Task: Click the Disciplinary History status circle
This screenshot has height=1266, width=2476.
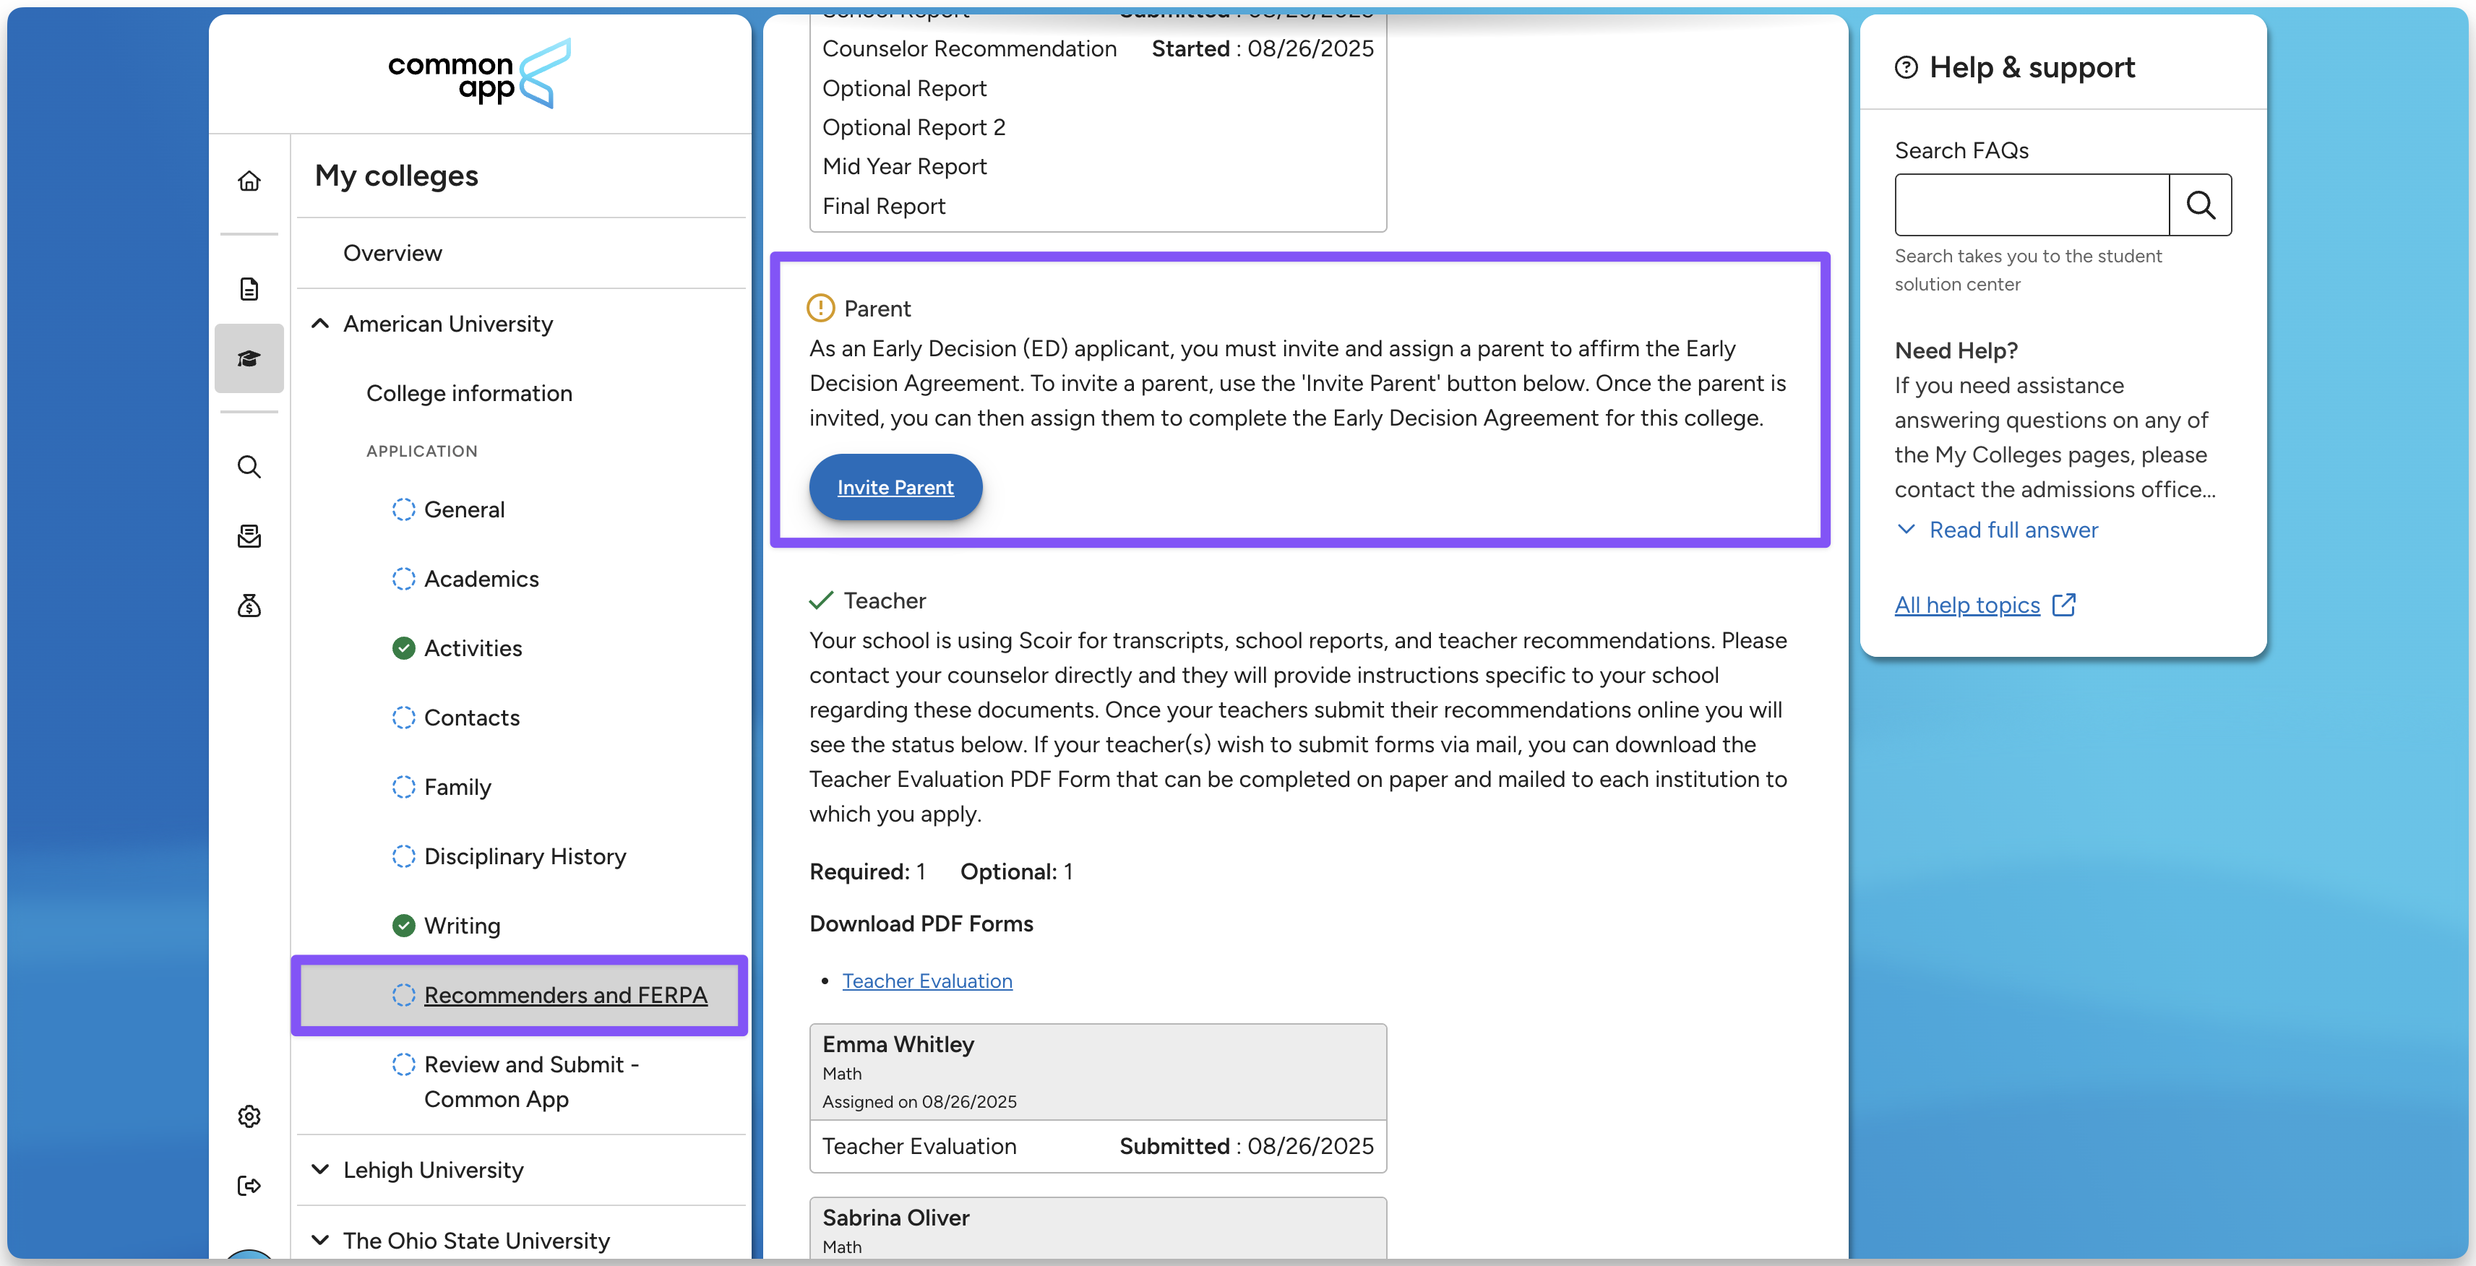Action: click(x=404, y=856)
